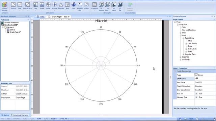Create a 3D Scatter graph

click(x=101, y=7)
